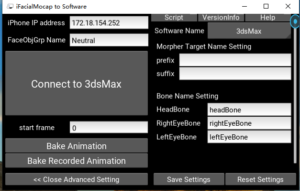Screen dimensions: 300x191
Task: Edit the RightEyeBone name field
Action: (x=249, y=123)
